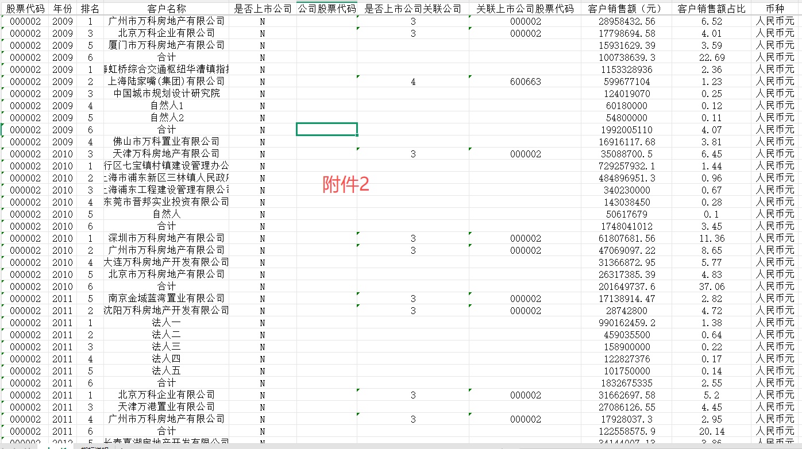This screenshot has height=449, width=802.
Task: Click the amount 50617679
Action: (626, 214)
